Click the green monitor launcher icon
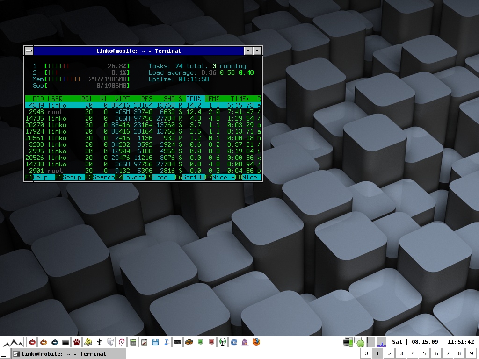This screenshot has height=359, width=479. (200, 342)
